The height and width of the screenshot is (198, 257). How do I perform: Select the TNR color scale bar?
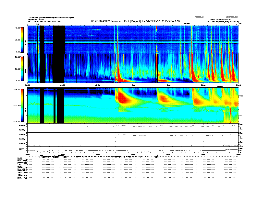(x=22, y=105)
